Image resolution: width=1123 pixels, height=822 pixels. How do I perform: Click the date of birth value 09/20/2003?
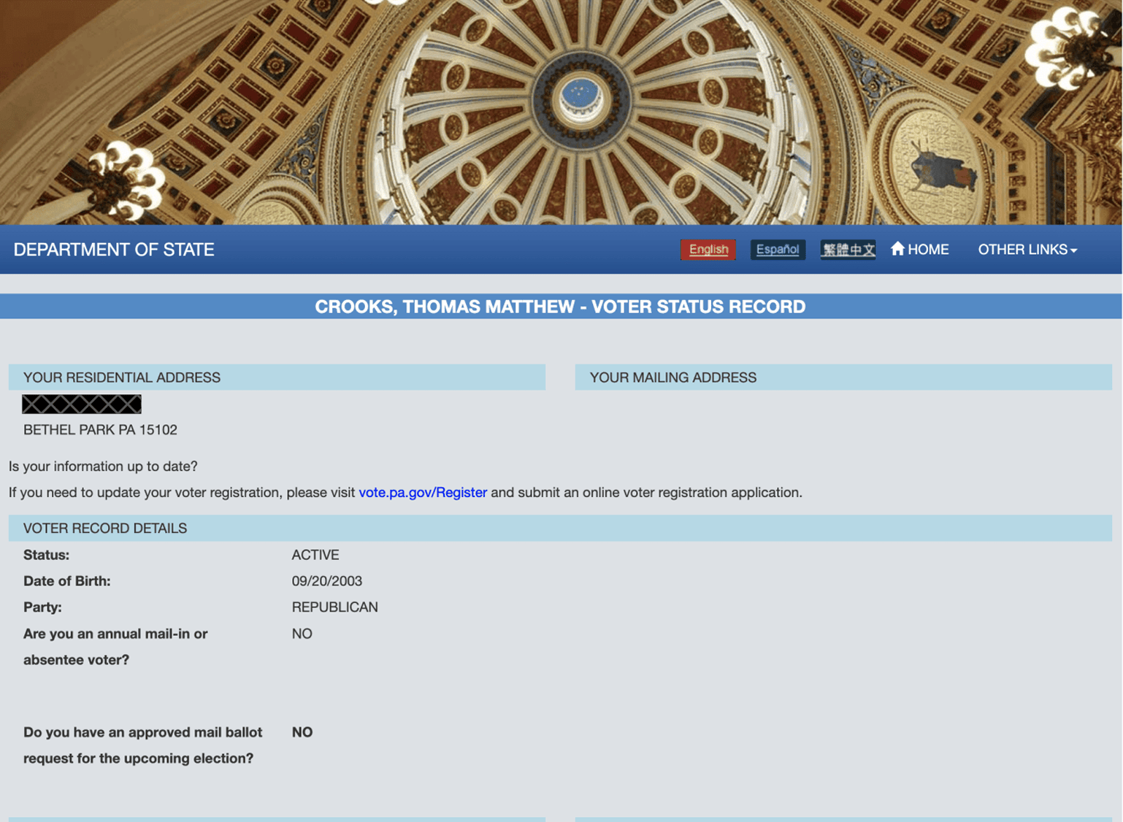coord(326,581)
